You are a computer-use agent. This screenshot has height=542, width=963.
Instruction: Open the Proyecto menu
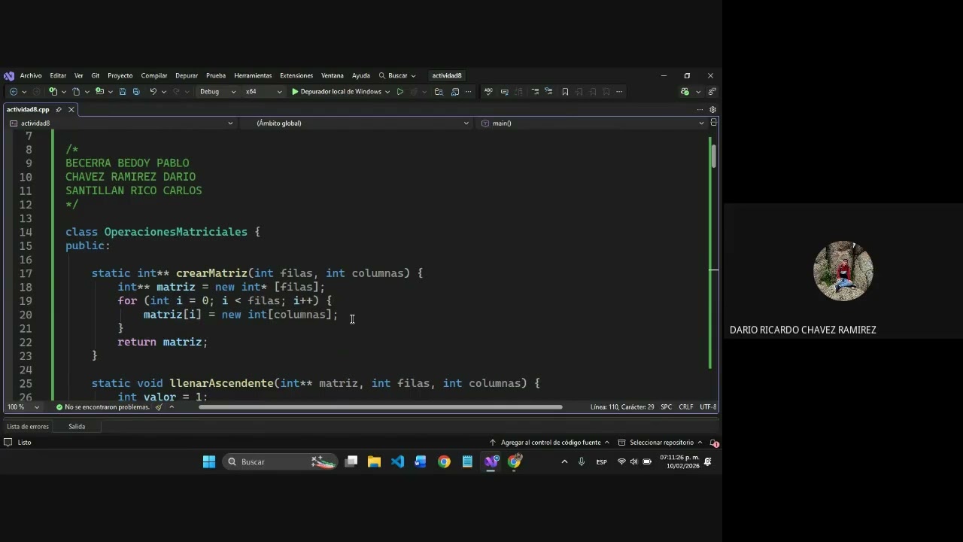120,76
